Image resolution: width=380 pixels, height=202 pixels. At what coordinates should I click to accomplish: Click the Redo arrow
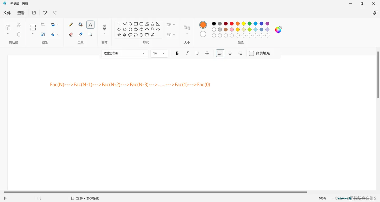(55, 12)
